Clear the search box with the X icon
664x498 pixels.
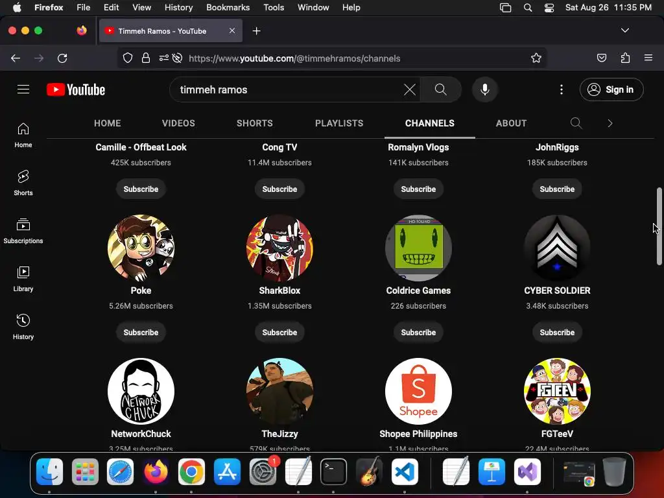pos(410,89)
